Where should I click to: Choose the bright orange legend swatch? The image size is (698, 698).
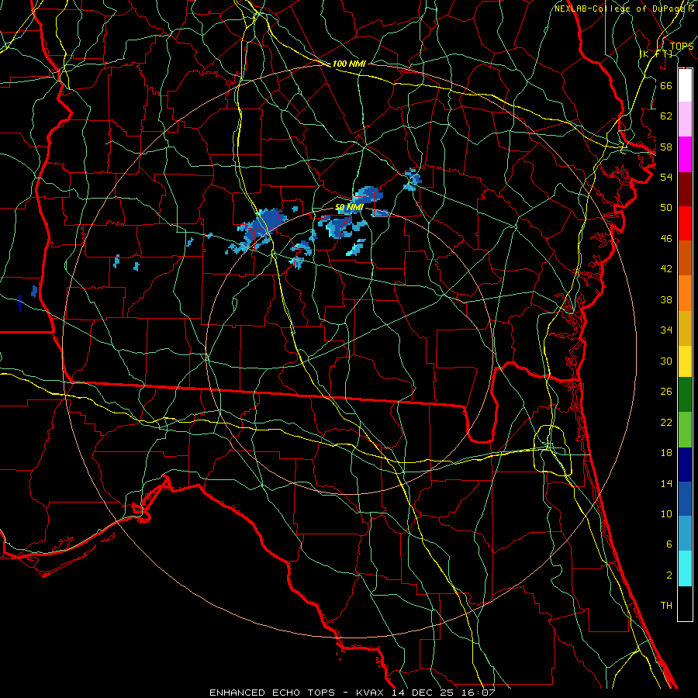click(685, 293)
